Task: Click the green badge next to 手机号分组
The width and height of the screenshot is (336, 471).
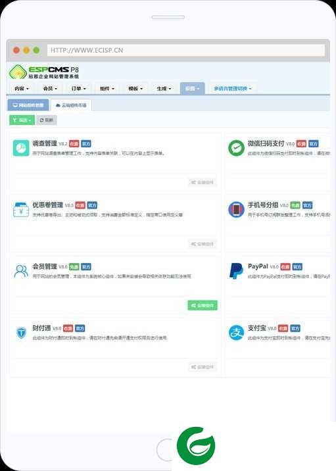Action: click(x=295, y=205)
